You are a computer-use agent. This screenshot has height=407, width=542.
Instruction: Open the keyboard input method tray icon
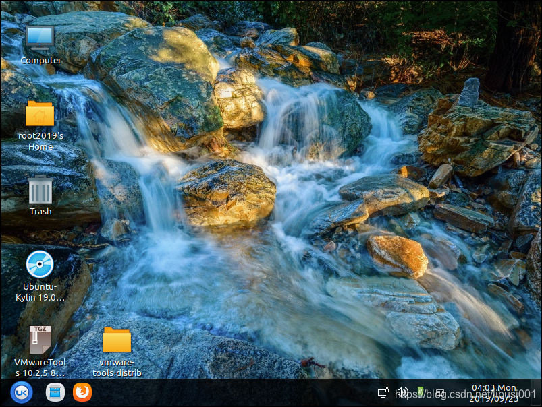click(x=439, y=393)
